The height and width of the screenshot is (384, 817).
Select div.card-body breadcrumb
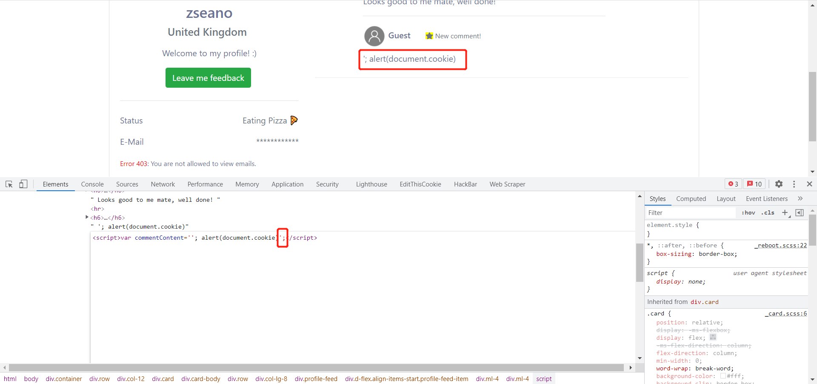[201, 378]
